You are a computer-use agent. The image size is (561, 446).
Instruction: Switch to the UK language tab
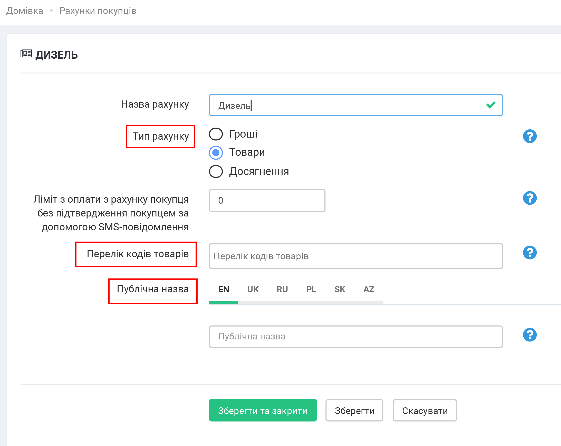(253, 289)
